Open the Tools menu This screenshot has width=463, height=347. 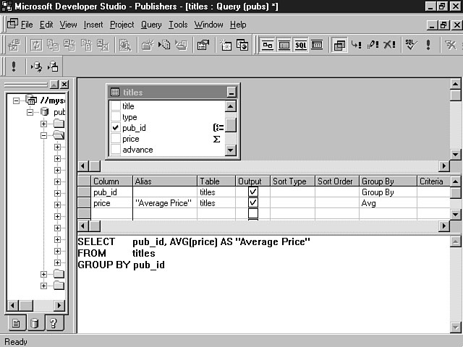(178, 25)
